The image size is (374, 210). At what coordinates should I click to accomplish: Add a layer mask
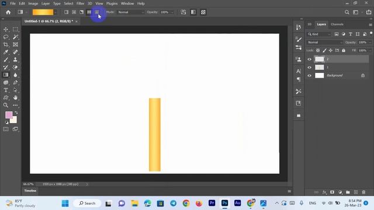(332, 192)
